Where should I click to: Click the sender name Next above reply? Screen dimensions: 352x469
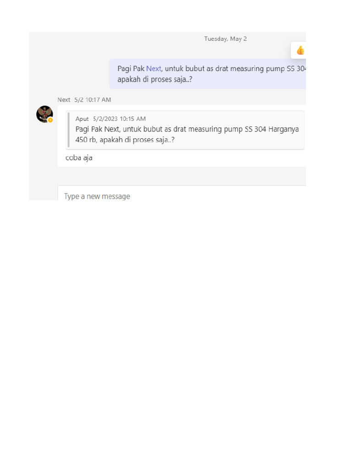coord(64,100)
